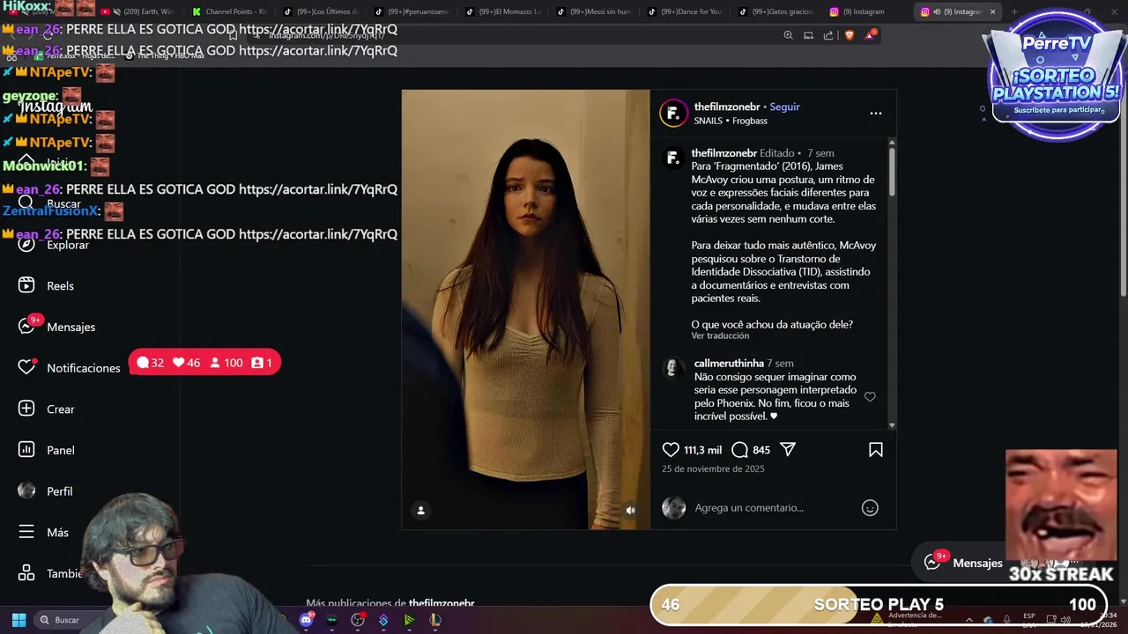
Task: Switch to the Channel Points browser tab
Action: pos(229,11)
